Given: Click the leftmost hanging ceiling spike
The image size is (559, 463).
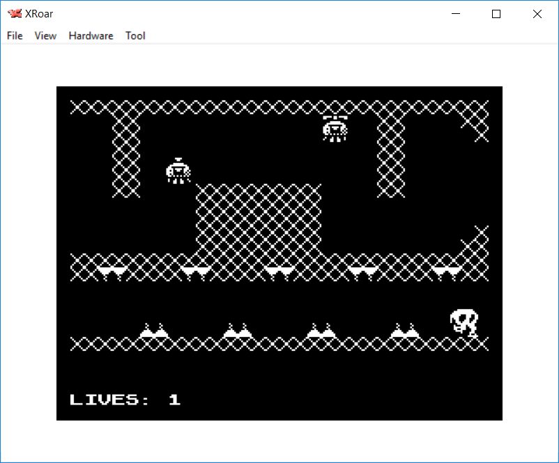Looking at the screenshot, I should (112, 272).
